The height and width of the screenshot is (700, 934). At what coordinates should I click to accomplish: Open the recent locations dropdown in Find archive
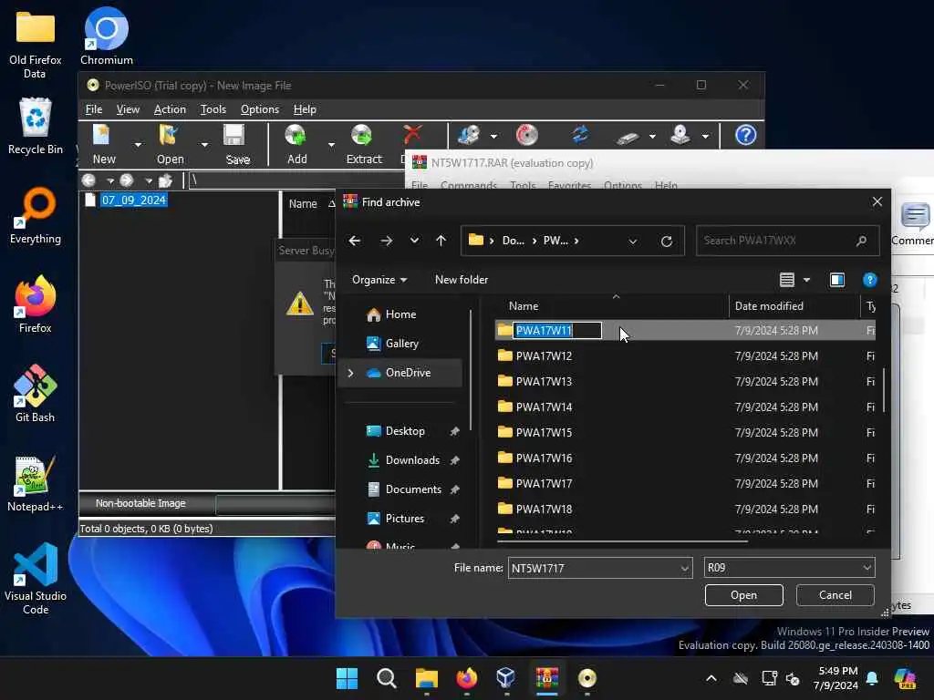[x=414, y=241]
